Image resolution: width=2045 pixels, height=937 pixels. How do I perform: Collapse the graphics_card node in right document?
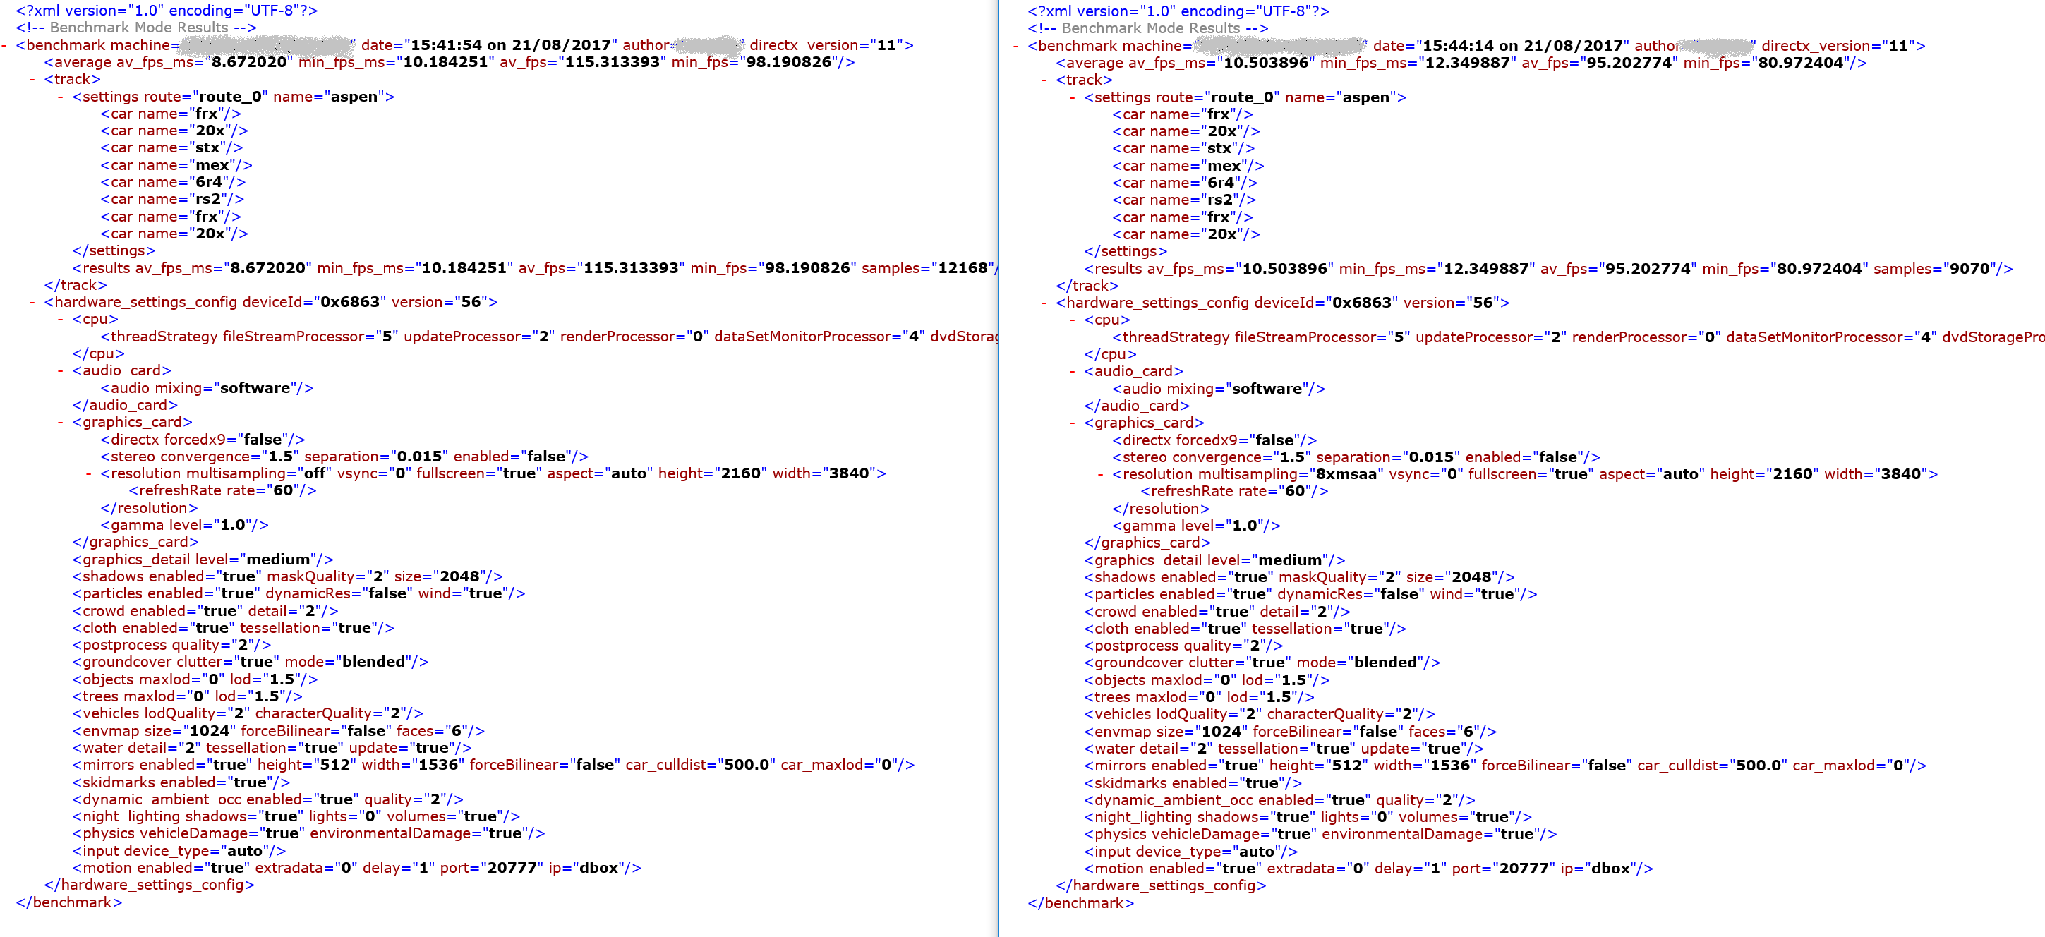point(1073,423)
